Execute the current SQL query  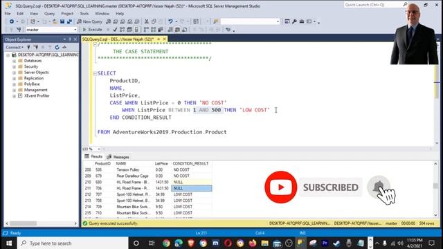point(92,29)
